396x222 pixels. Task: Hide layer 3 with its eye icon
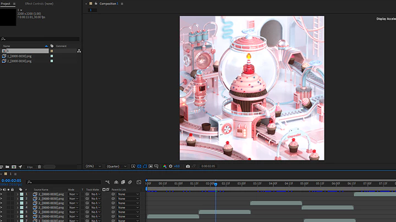pos(1,203)
